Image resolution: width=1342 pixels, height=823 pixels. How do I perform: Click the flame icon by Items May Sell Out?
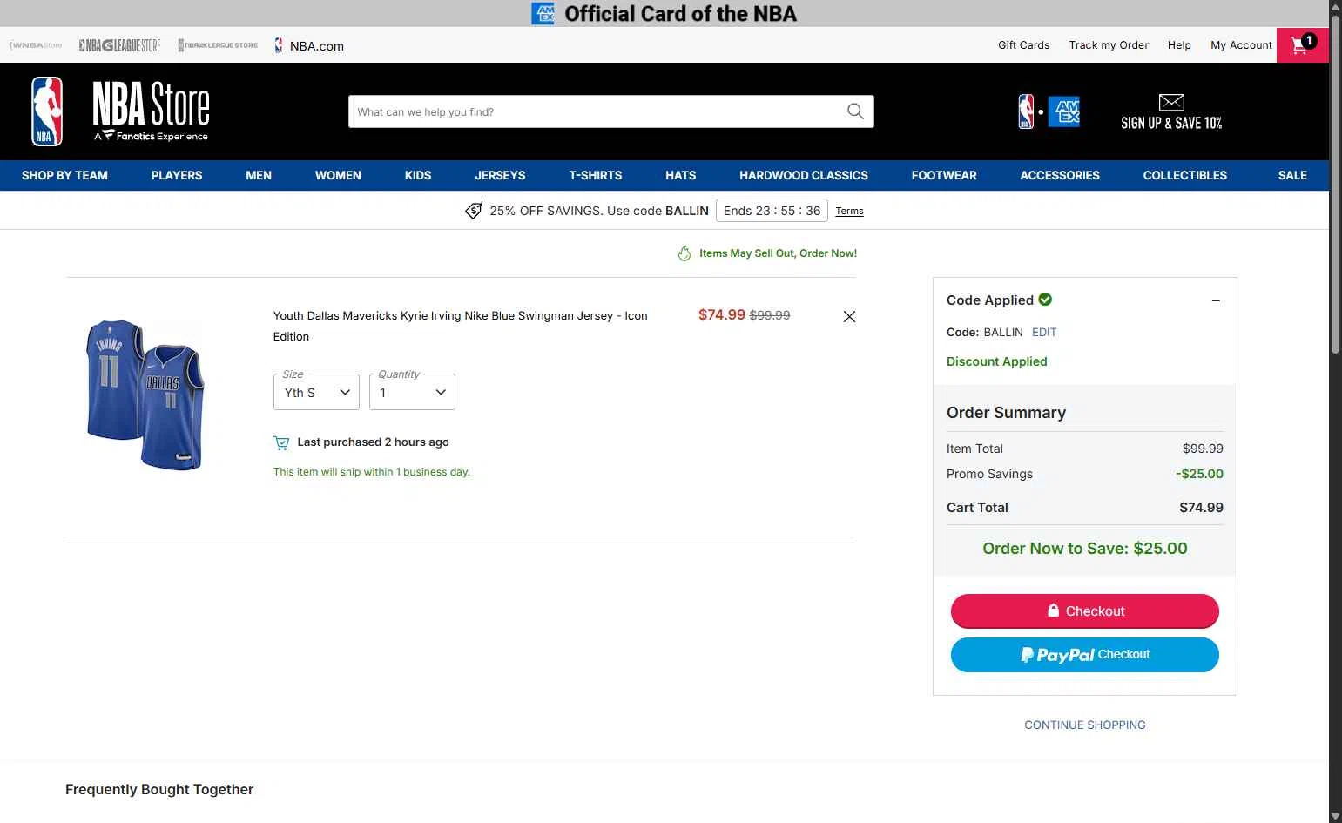click(x=684, y=253)
